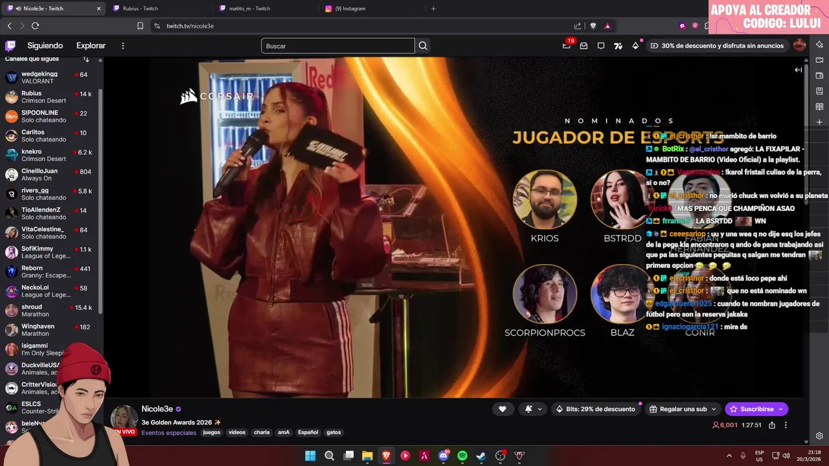The image size is (829, 466).
Task: Add a sidebar item with the plus icon
Action: (x=819, y=122)
